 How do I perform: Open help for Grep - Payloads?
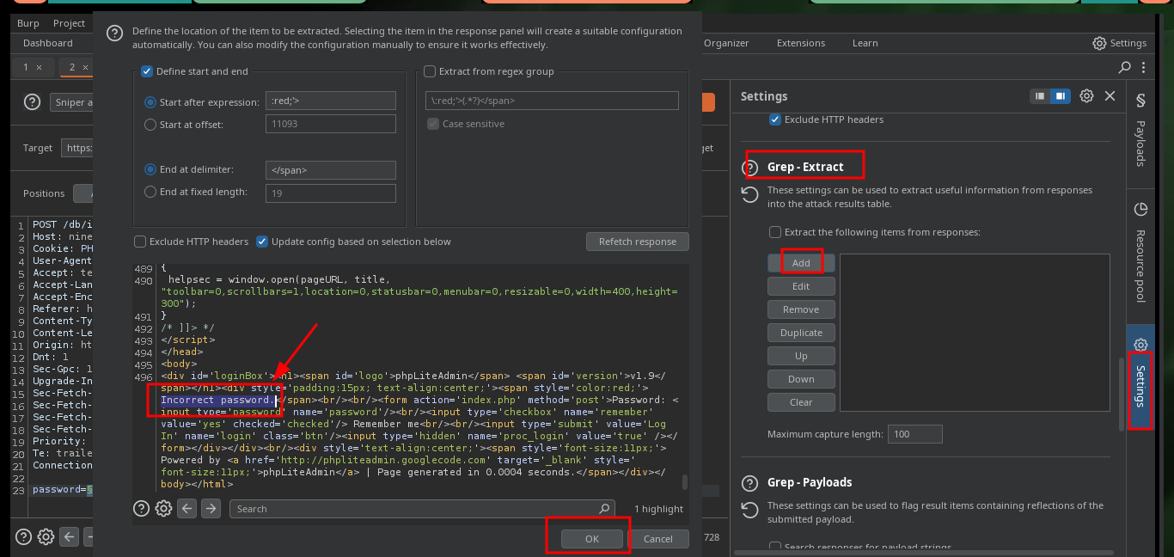[750, 482]
